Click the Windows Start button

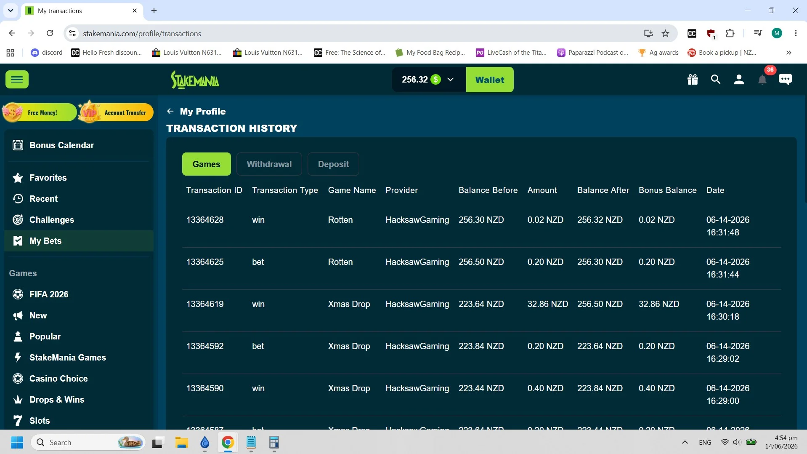[17, 442]
